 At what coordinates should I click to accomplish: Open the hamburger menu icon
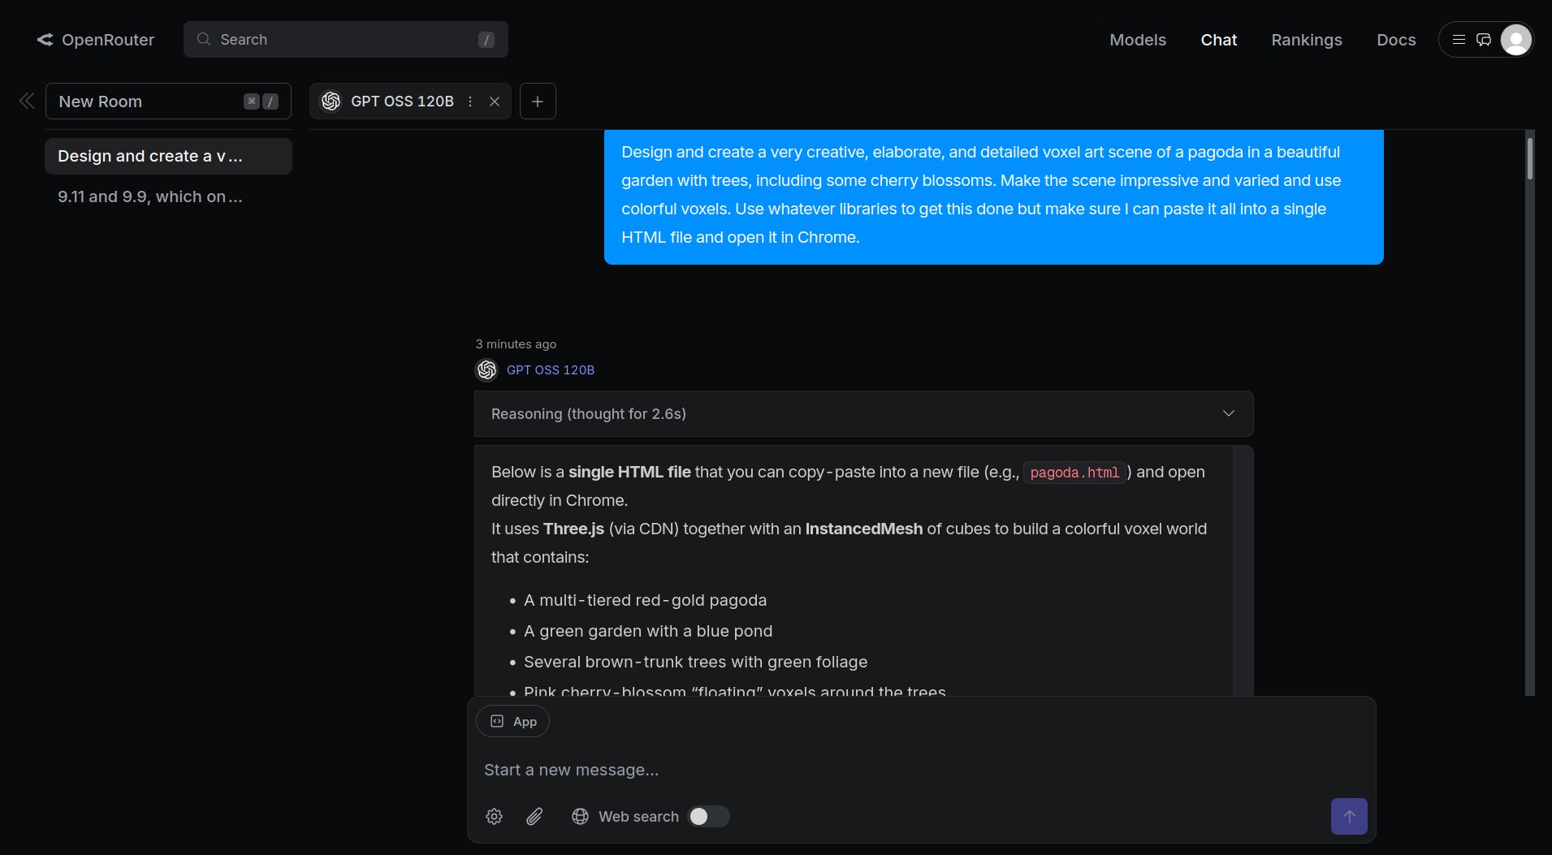tap(1459, 40)
